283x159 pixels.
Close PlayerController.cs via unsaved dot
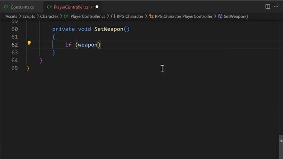click(x=97, y=7)
